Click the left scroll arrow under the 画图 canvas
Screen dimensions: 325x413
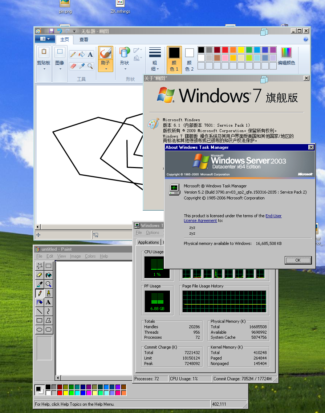(38, 227)
